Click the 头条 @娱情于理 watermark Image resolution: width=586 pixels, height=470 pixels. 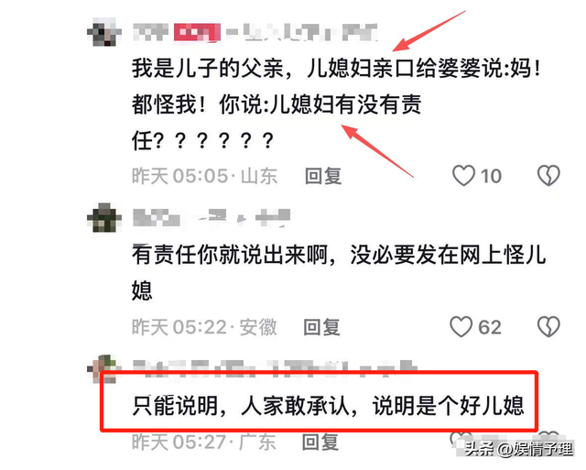(x=518, y=449)
